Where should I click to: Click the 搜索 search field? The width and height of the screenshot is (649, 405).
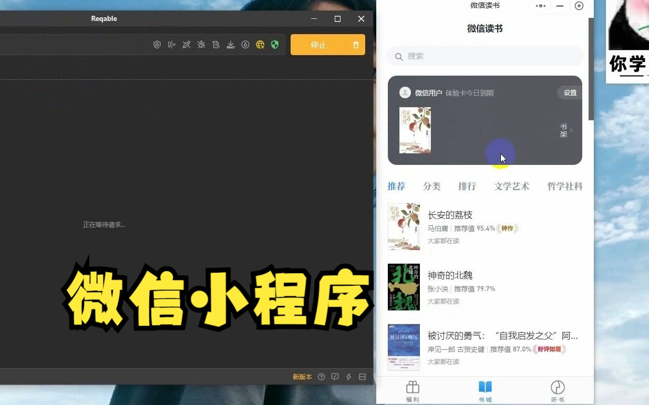[x=485, y=56]
